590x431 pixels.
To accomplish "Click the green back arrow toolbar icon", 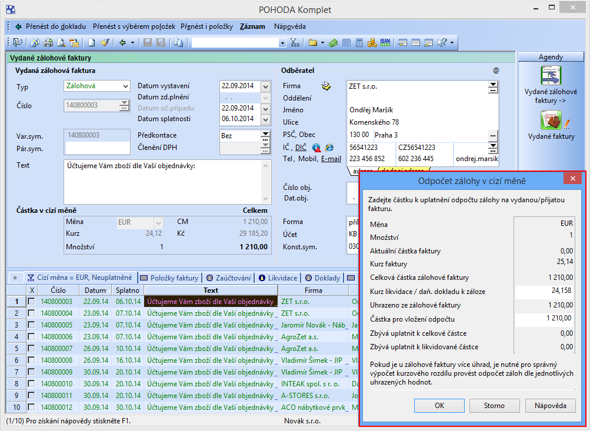I will coord(123,42).
